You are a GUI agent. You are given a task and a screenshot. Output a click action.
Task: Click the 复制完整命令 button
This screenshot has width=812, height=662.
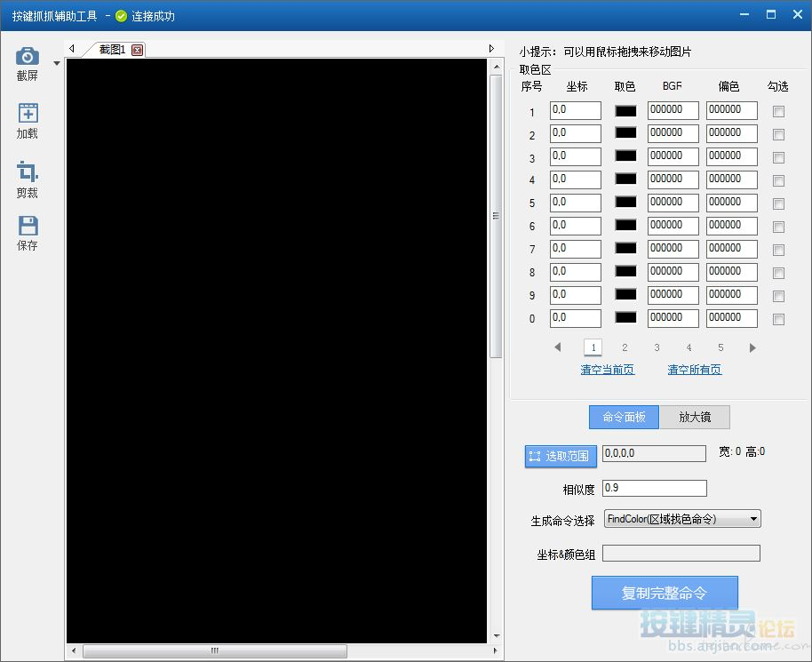pyautogui.click(x=665, y=593)
